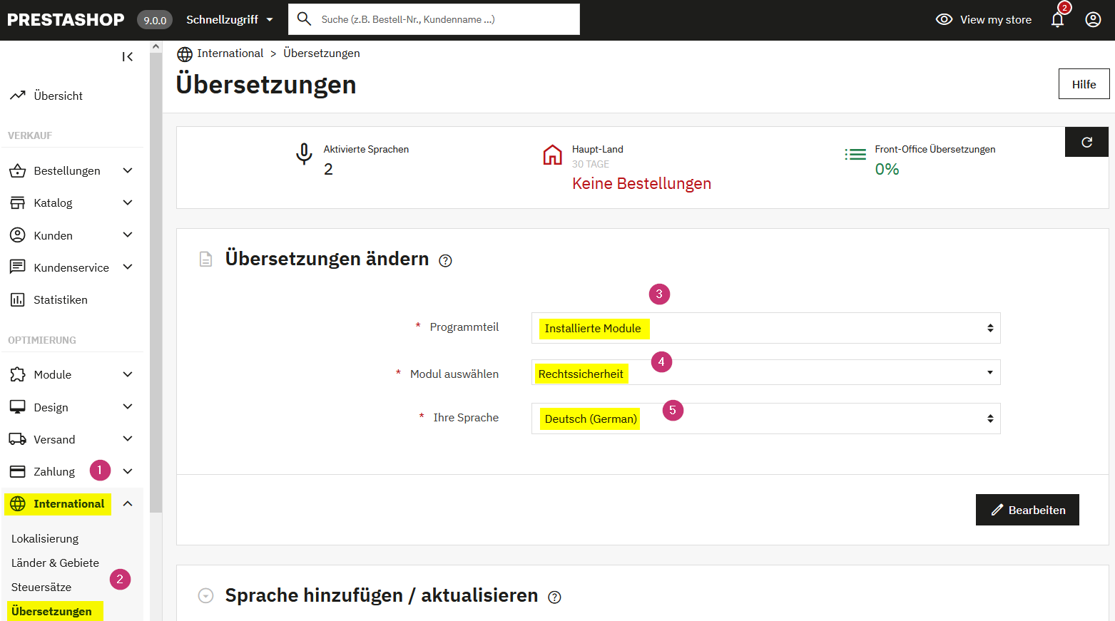Screen dimensions: 1115x621
Task: Collapse the sidebar with the arrow icon
Action: (128, 57)
